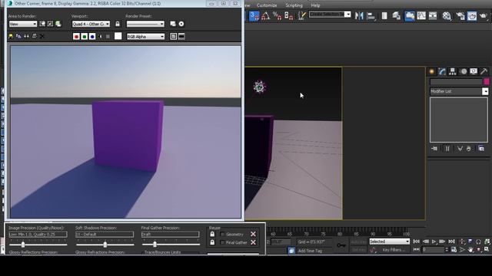Click the Create tab sun icon

pyautogui.click(x=432, y=71)
